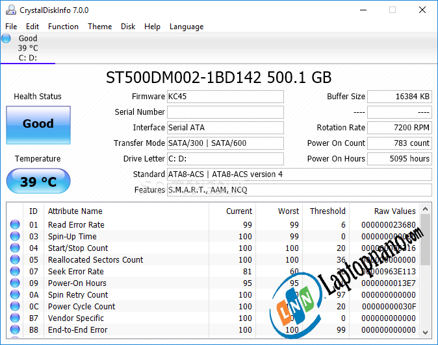Select the Vendor Specific row

pyautogui.click(x=213, y=318)
